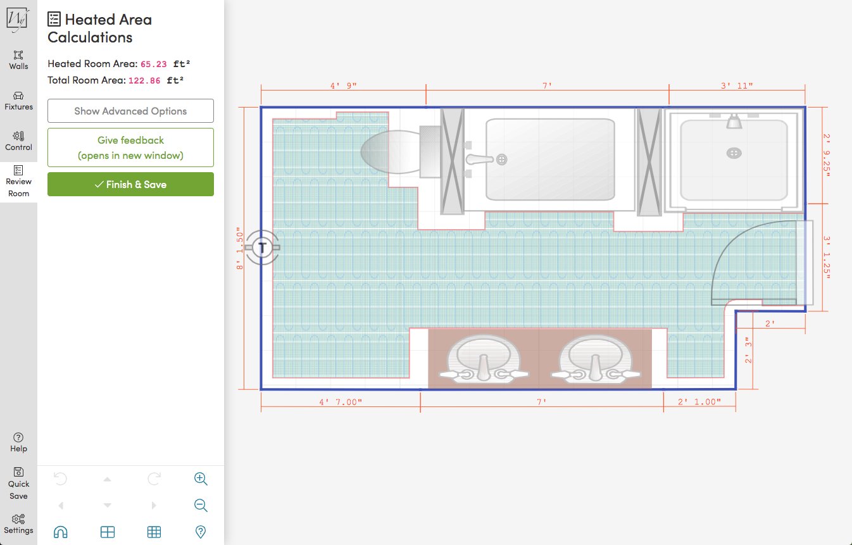The width and height of the screenshot is (852, 545).
Task: Select the Control section icon
Action: 18,141
